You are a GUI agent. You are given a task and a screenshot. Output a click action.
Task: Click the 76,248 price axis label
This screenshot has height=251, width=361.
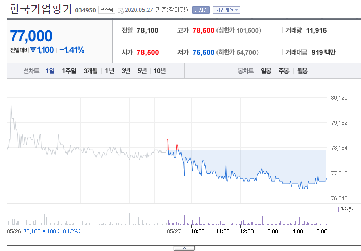[339, 198]
